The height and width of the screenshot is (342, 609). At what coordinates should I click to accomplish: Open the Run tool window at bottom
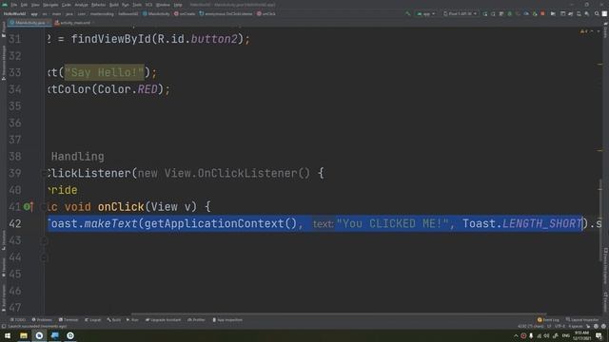[x=132, y=320]
